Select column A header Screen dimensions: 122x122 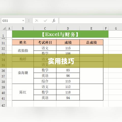pyautogui.click(x=9, y=28)
